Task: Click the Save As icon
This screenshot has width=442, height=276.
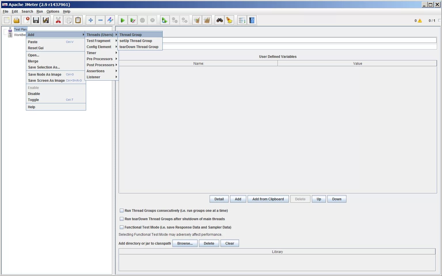Action: pos(46,20)
